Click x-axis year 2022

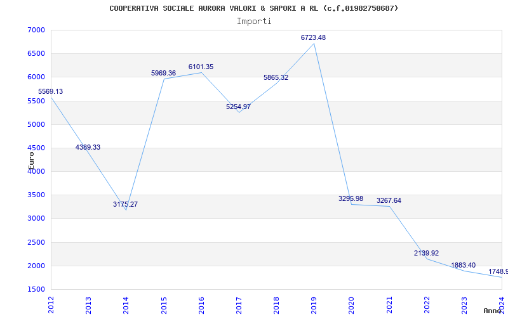click(x=427, y=305)
